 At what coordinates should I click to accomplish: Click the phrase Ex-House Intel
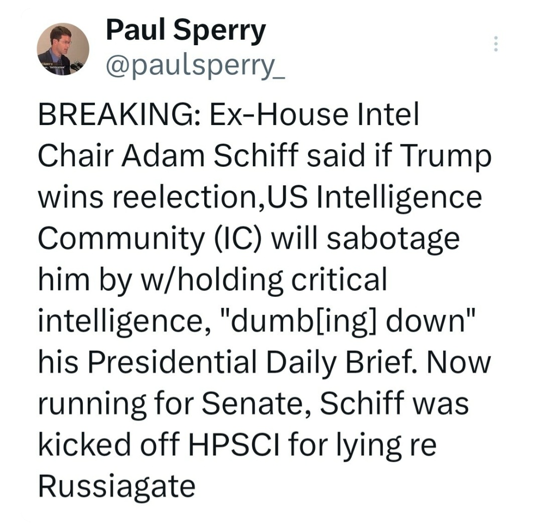[314, 115]
